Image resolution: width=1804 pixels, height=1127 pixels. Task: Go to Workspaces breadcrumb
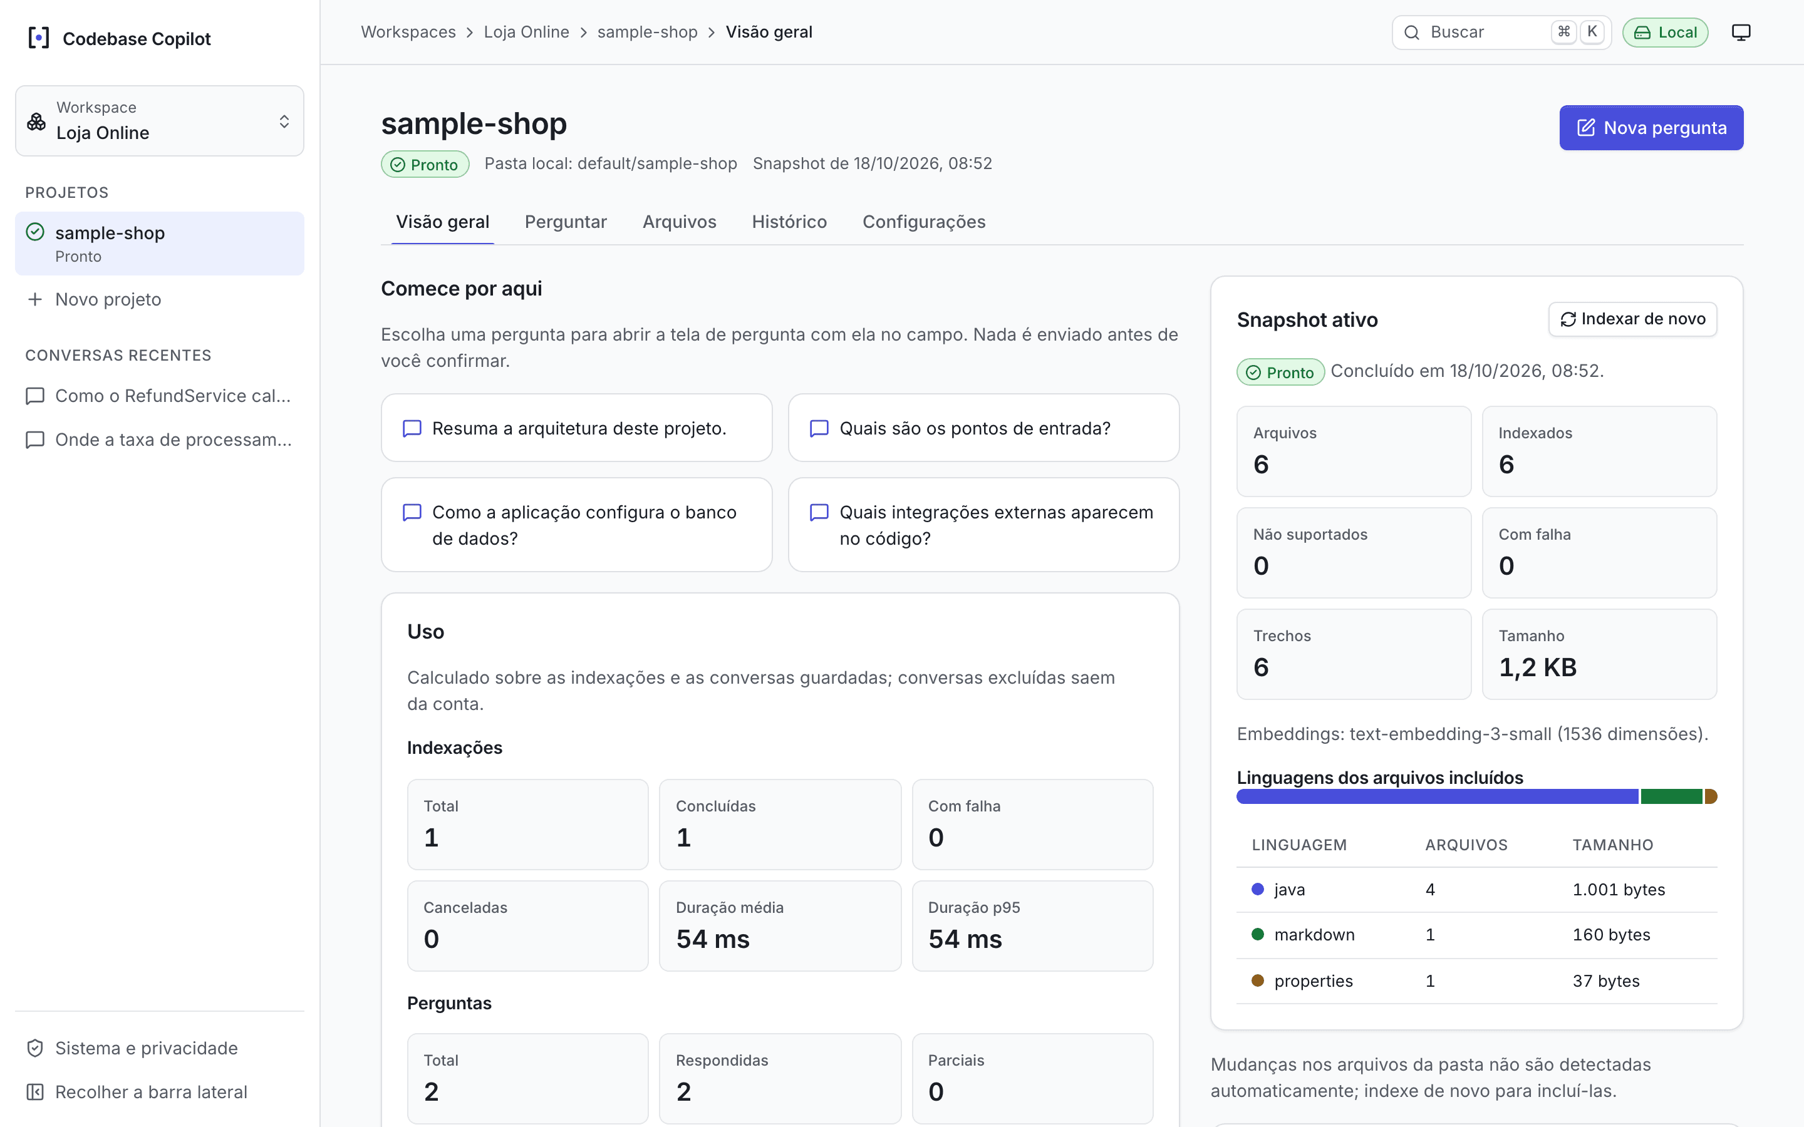pos(408,32)
